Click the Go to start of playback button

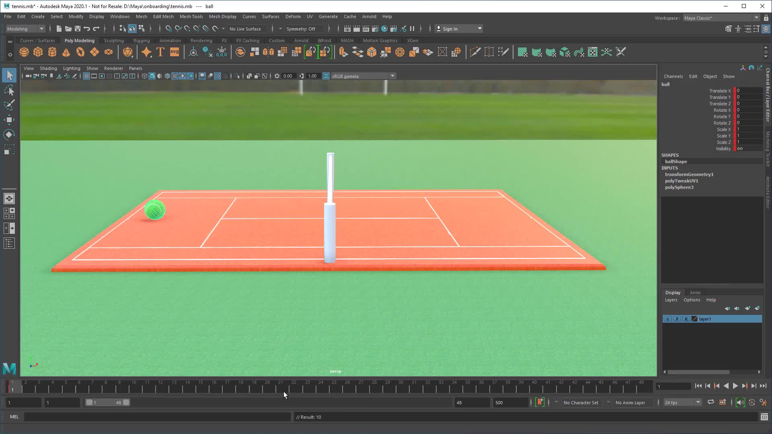click(x=698, y=386)
